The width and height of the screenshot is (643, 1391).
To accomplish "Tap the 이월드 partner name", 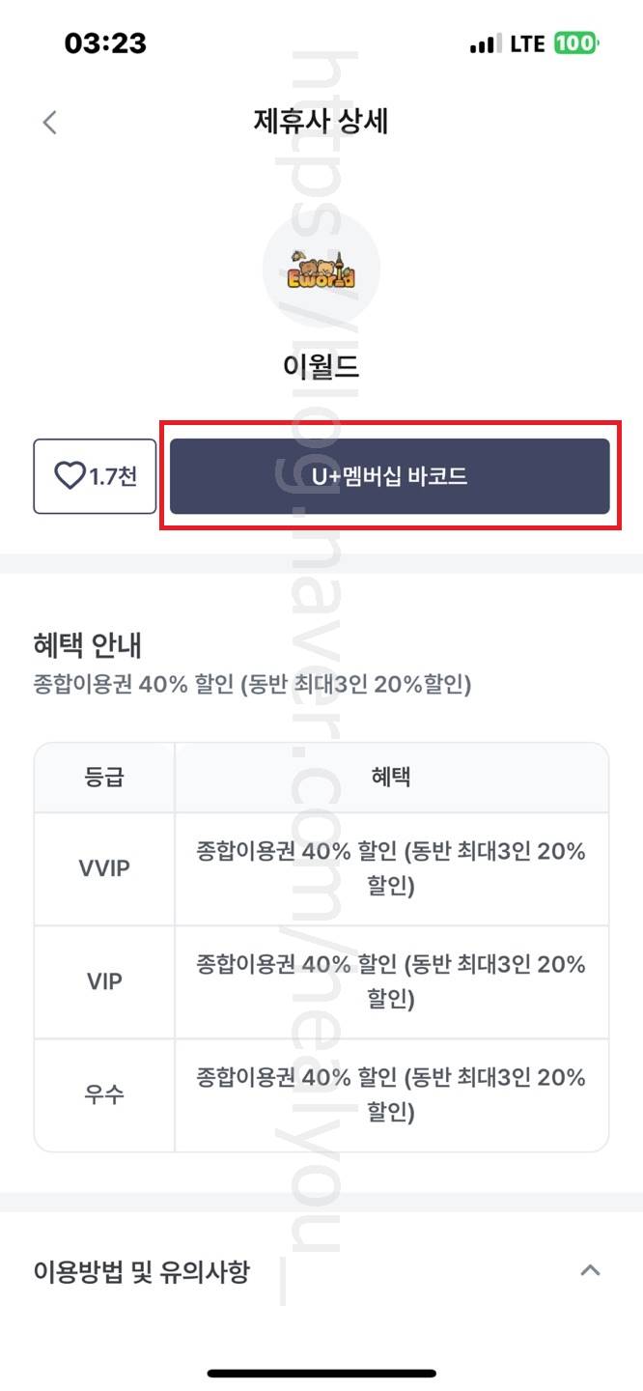I will (321, 367).
